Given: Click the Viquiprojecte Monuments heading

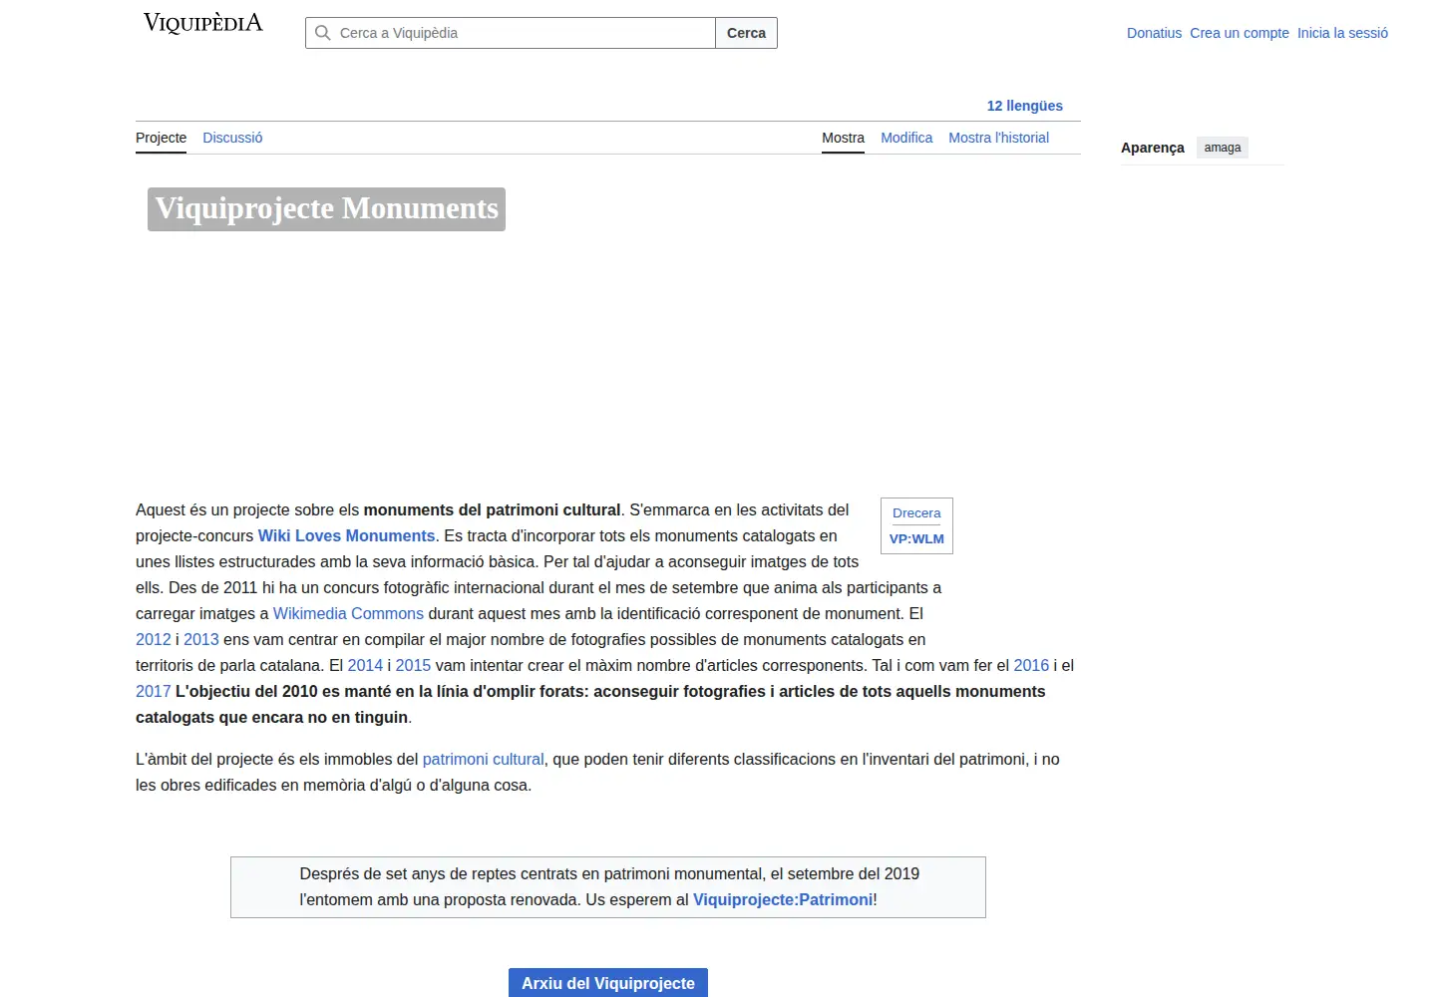Looking at the screenshot, I should click(x=326, y=208).
